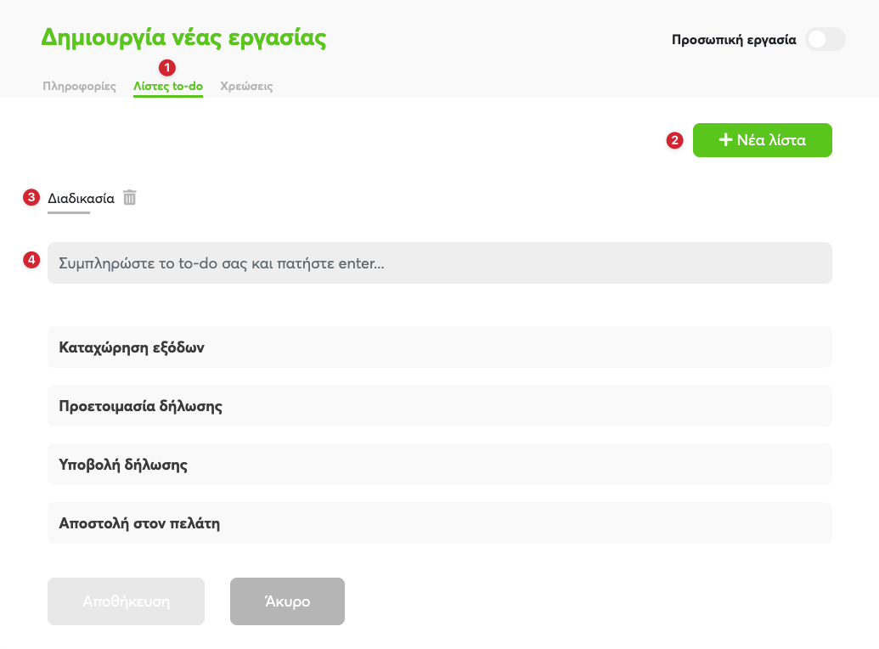Select the Καταχώρηση εξόδων to-do item
The height and width of the screenshot is (649, 879).
(440, 347)
